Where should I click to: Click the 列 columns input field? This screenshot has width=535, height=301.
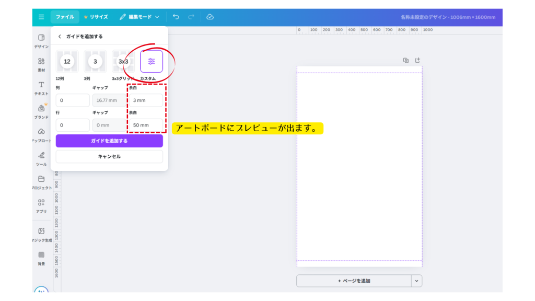73,100
